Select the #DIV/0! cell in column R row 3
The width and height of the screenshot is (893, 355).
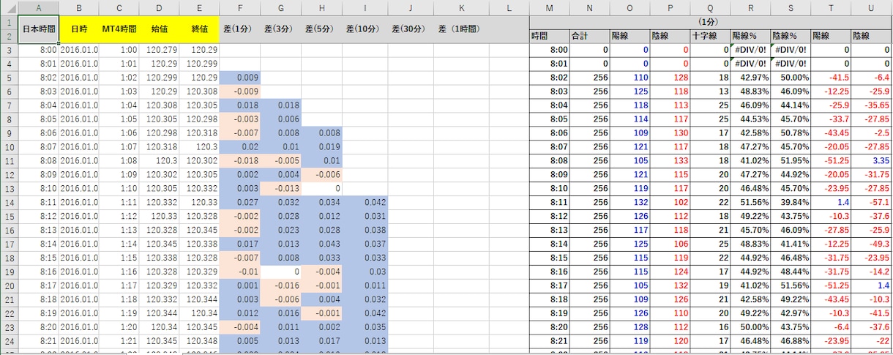coord(750,51)
